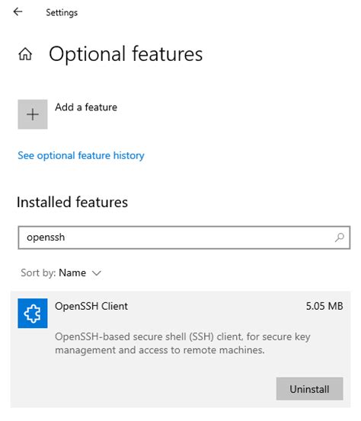
Task: Uninstall the OpenSSH Client feature
Action: 309,389
